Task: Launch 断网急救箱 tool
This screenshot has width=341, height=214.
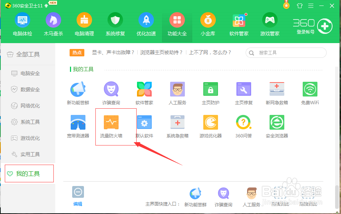Action: tap(277, 93)
